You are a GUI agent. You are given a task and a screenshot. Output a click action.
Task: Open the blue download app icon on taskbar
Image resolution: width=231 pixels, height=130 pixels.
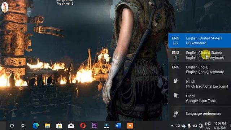point(106,126)
